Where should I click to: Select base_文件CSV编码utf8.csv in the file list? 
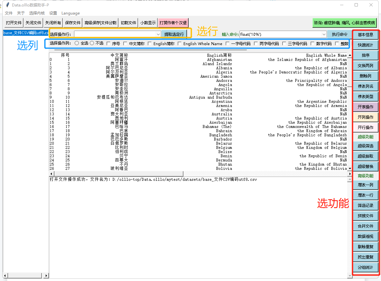tap(26, 33)
